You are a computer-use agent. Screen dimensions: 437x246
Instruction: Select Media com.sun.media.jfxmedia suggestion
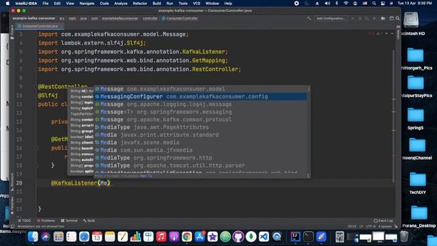click(201, 150)
